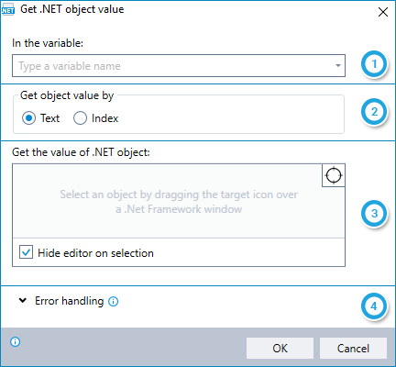Image resolution: width=396 pixels, height=367 pixels.
Task: Click the numbered callout badge 2
Action: click(x=374, y=112)
